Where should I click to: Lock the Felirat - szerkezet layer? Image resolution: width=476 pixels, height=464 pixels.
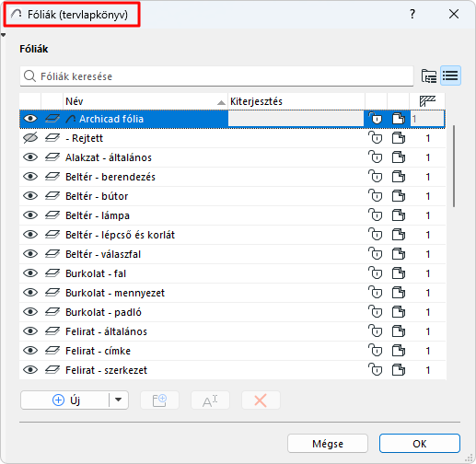click(x=376, y=370)
